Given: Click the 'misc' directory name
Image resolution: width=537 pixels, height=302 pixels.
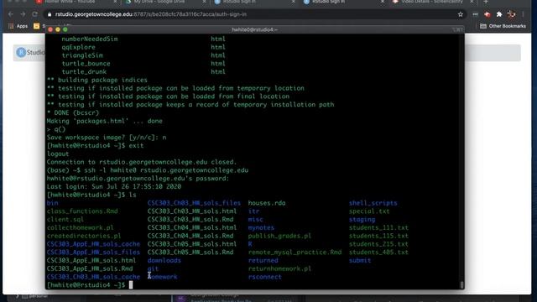Looking at the screenshot, I should [255, 220].
